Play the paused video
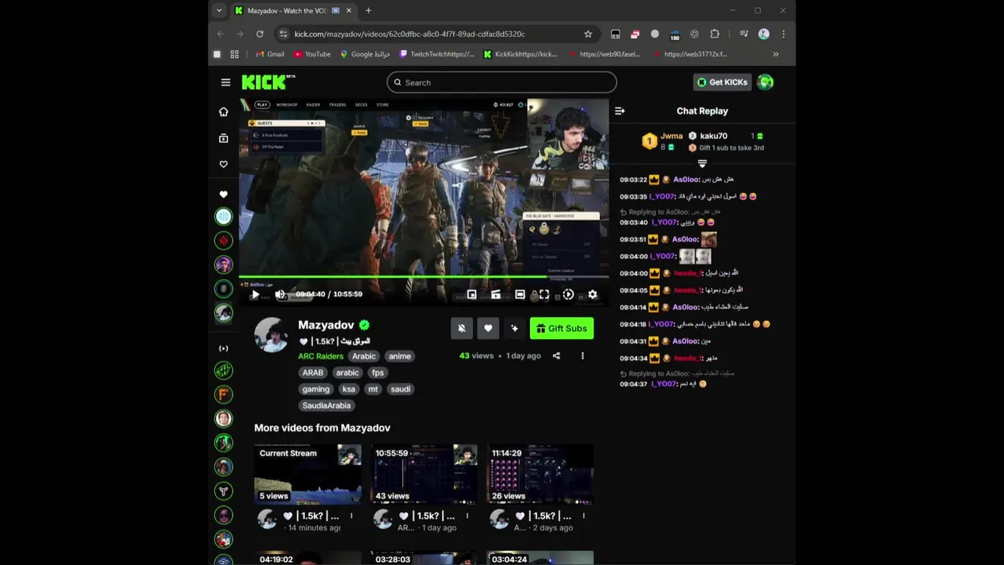Image resolution: width=1004 pixels, height=565 pixels. click(x=255, y=294)
